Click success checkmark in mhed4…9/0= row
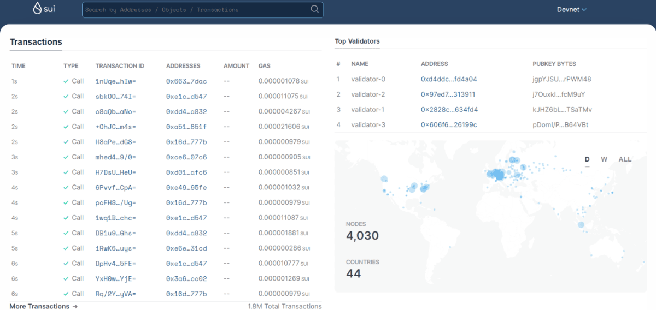 (66, 157)
